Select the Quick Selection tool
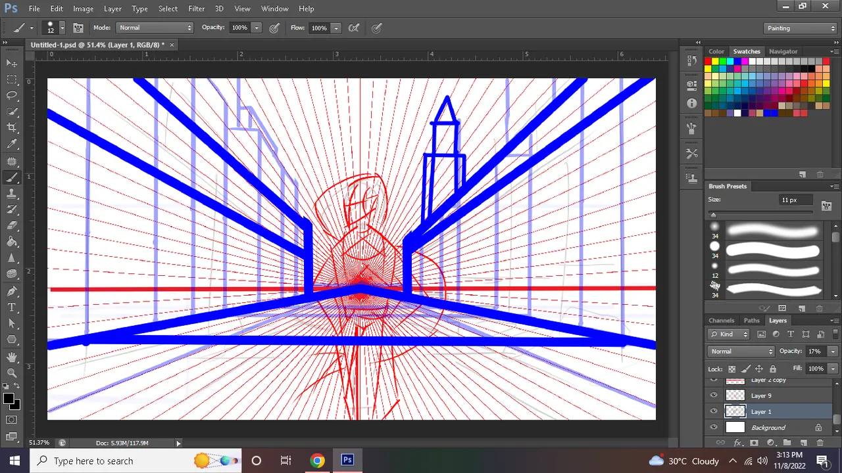This screenshot has width=842, height=473. [x=12, y=112]
